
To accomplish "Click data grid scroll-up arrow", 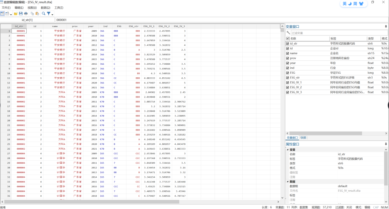I will [x=282, y=26].
